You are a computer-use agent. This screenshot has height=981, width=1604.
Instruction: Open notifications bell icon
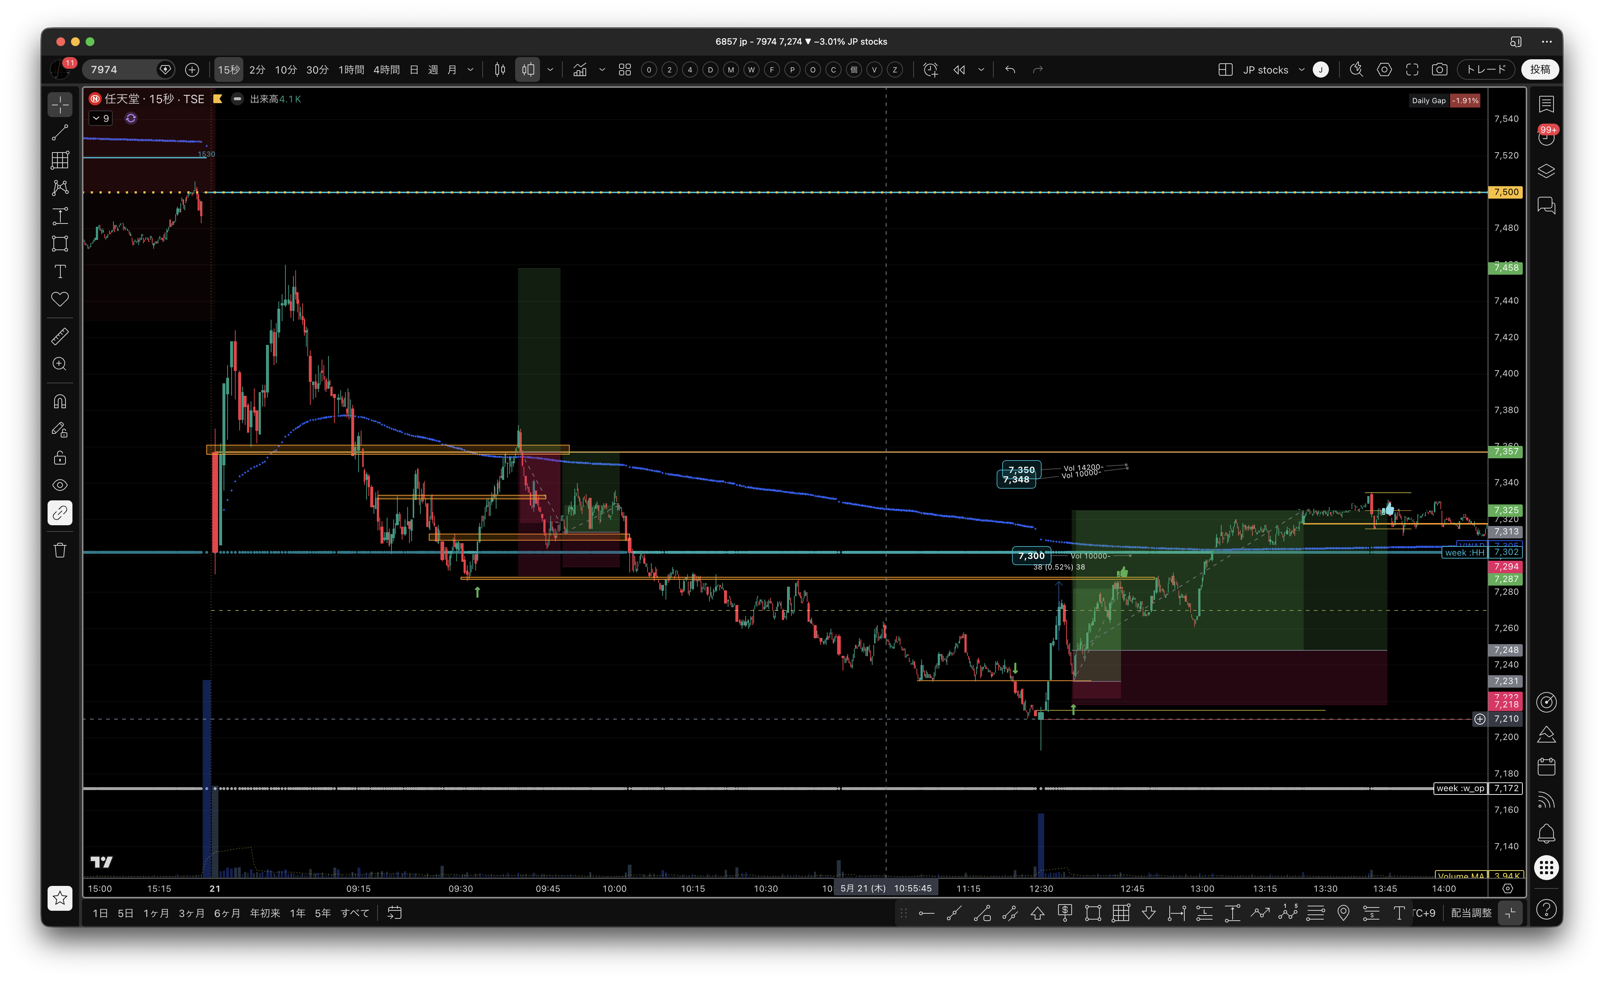[1547, 834]
